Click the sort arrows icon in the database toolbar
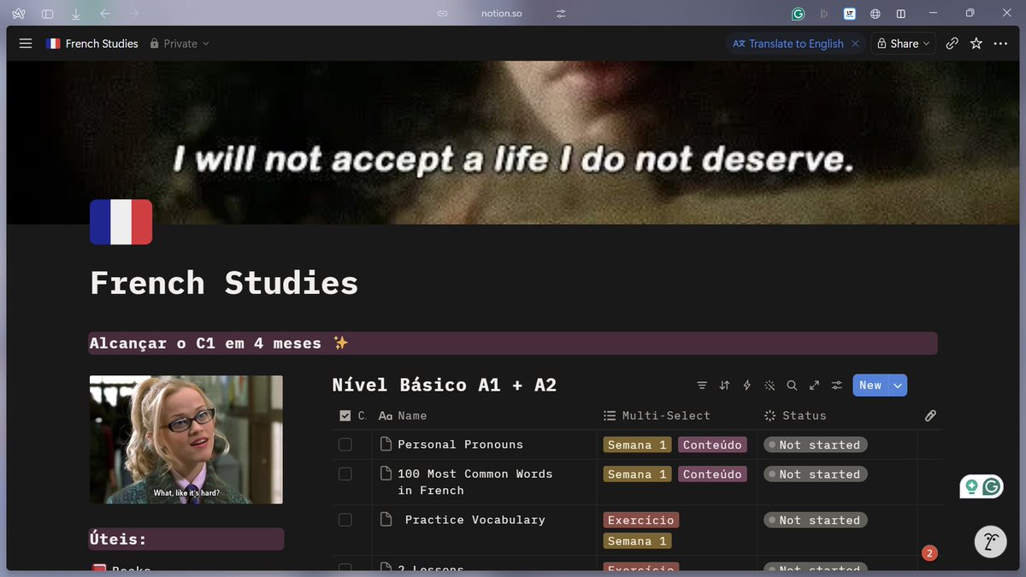The width and height of the screenshot is (1026, 577). pyautogui.click(x=724, y=386)
